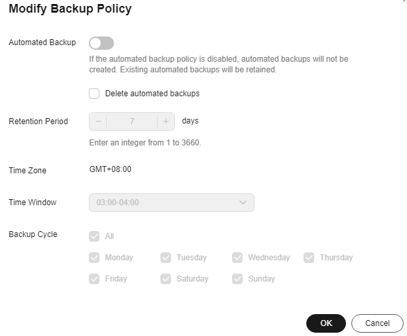Toggle the Monday checkbox
This screenshot has width=407, height=336.
pos(94,258)
